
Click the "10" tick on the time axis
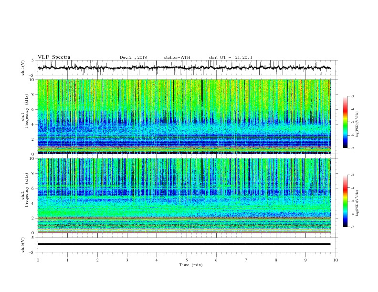336,260
